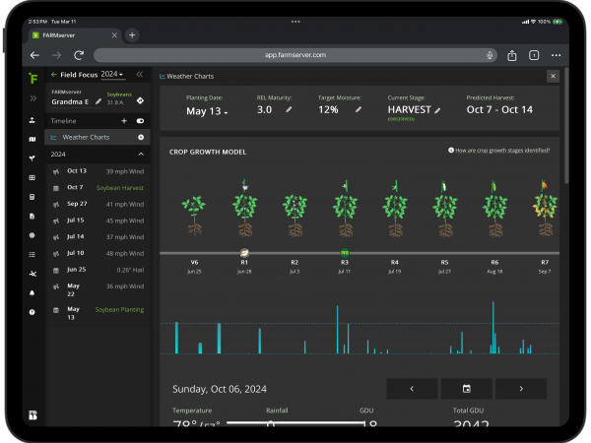The image size is (591, 443).
Task: Edit the Grandma E field name
Action: point(98,101)
